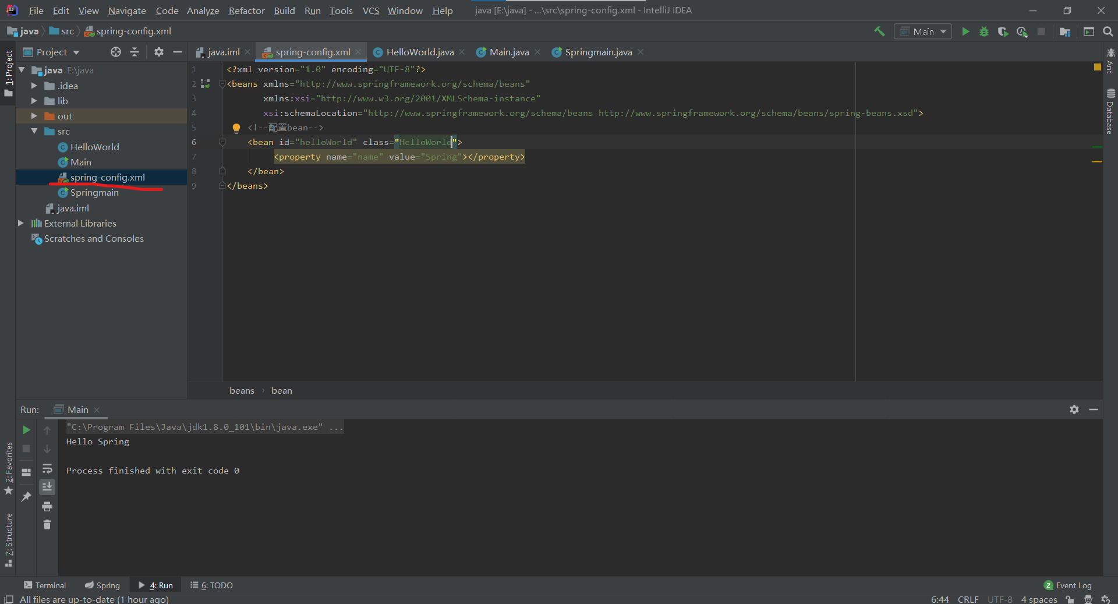Click the up arrow stack trace icon
The width and height of the screenshot is (1118, 604).
click(47, 430)
